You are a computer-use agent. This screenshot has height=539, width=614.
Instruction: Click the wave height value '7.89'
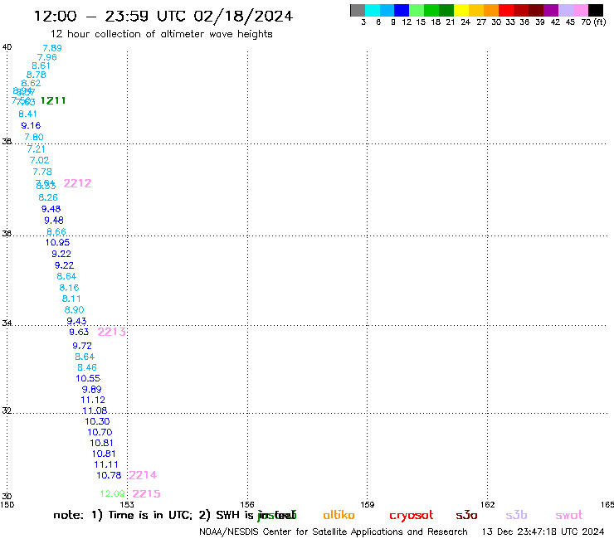coord(52,48)
